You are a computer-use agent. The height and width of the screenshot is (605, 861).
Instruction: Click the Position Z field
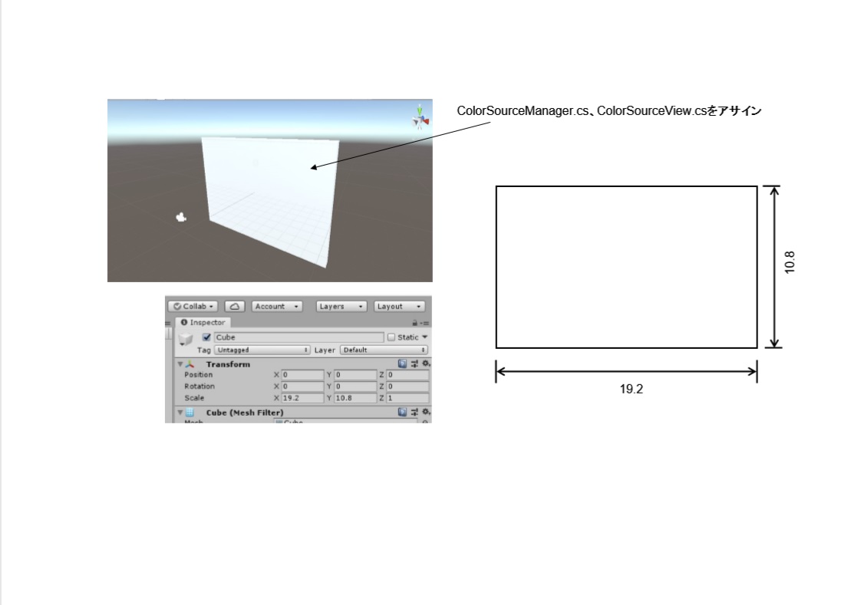[x=407, y=375]
